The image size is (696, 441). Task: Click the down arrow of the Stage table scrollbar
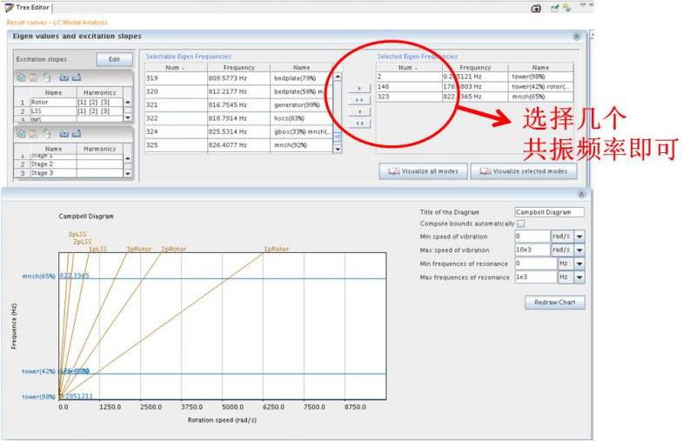click(x=128, y=173)
